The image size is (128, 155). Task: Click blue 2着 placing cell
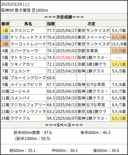(x=5, y=37)
